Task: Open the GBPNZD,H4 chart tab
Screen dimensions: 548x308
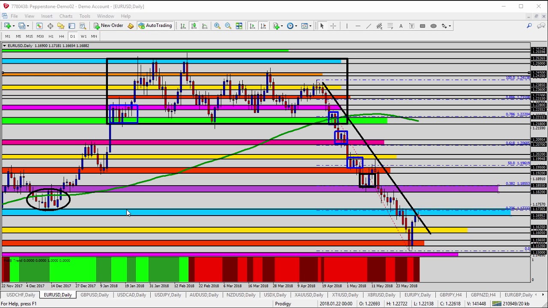Action: pos(483,295)
